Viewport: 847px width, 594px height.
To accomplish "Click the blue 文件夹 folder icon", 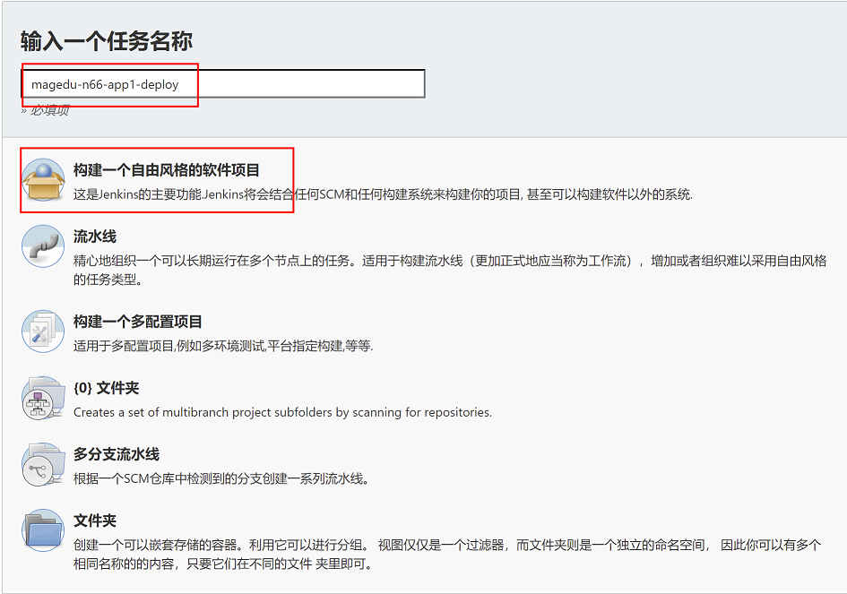I will point(43,532).
